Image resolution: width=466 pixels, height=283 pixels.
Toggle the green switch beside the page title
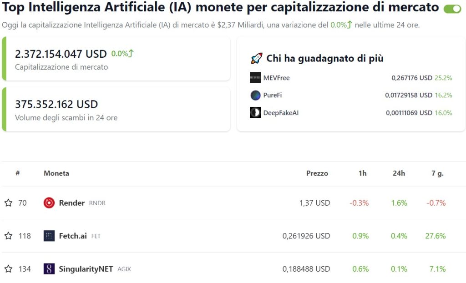(452, 9)
